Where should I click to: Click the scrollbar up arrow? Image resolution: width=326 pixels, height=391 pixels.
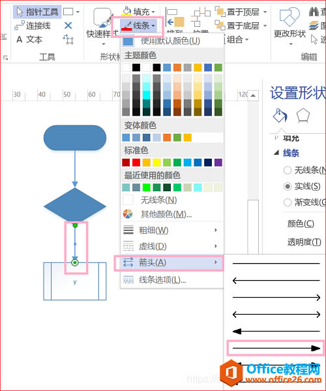(253, 95)
